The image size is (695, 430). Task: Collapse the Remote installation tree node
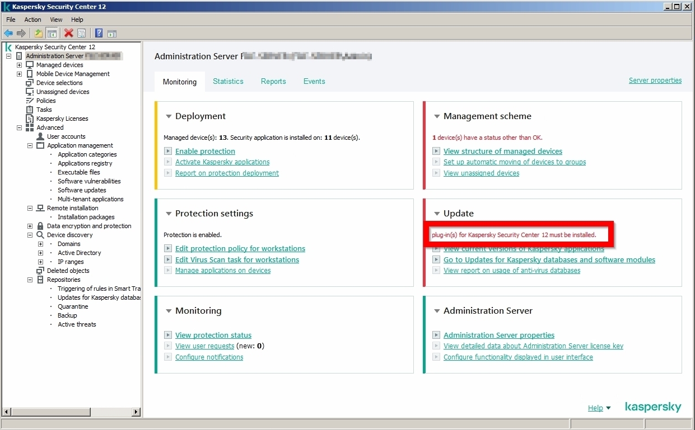pyautogui.click(x=30, y=208)
